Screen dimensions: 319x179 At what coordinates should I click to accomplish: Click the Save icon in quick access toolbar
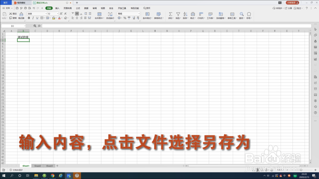click(x=17, y=8)
